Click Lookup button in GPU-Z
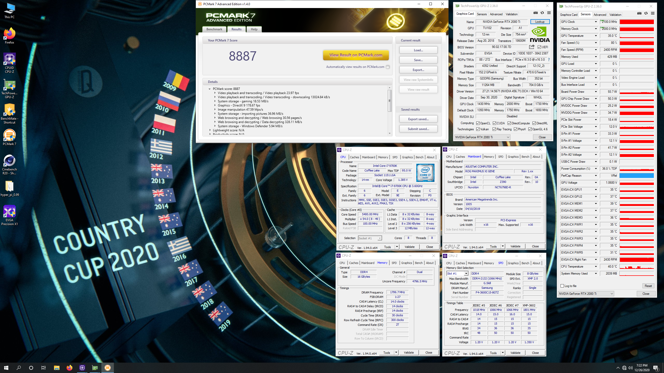This screenshot has height=373, width=664. [540, 22]
